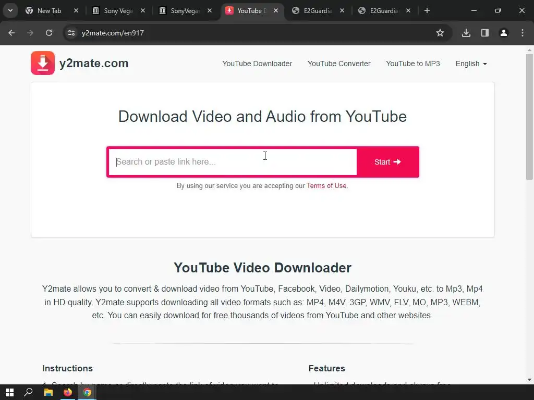Open Chrome three-dot menu
Viewport: 534px width, 400px height.
[523, 33]
